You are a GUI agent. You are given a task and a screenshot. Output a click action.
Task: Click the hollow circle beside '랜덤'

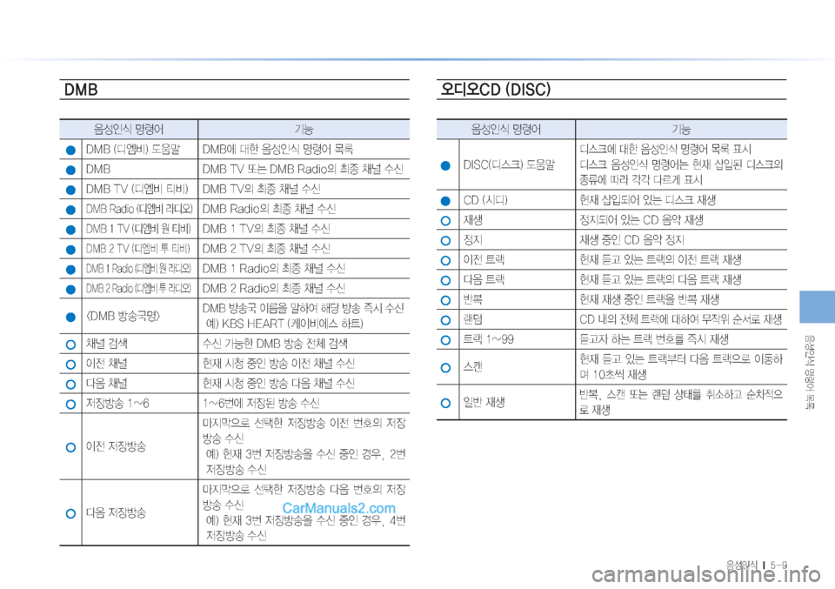(x=445, y=320)
